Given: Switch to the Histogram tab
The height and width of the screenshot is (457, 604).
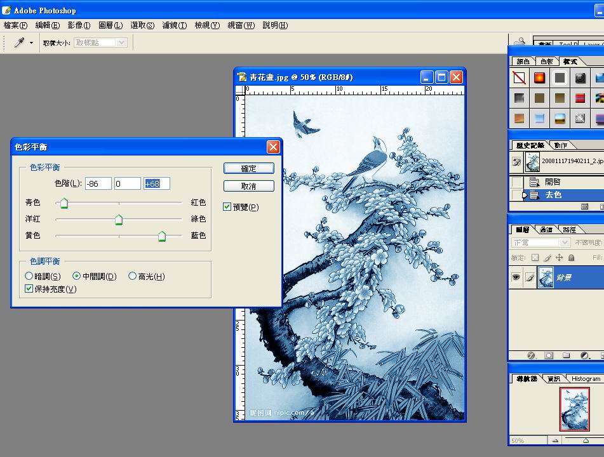Looking at the screenshot, I should 586,378.
